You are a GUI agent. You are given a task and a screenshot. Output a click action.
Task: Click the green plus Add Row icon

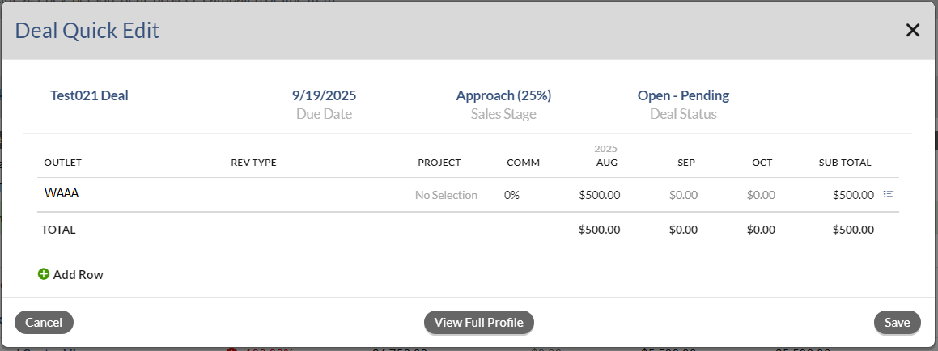pyautogui.click(x=44, y=274)
